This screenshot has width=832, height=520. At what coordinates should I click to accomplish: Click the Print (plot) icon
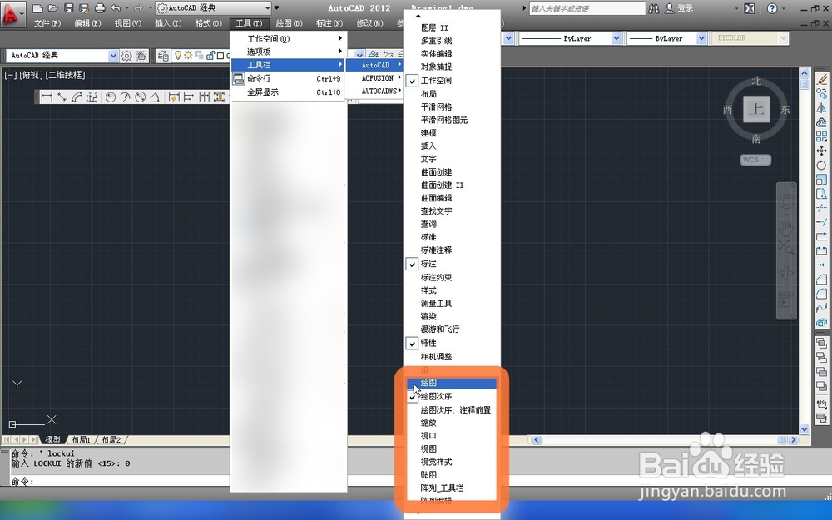click(100, 8)
